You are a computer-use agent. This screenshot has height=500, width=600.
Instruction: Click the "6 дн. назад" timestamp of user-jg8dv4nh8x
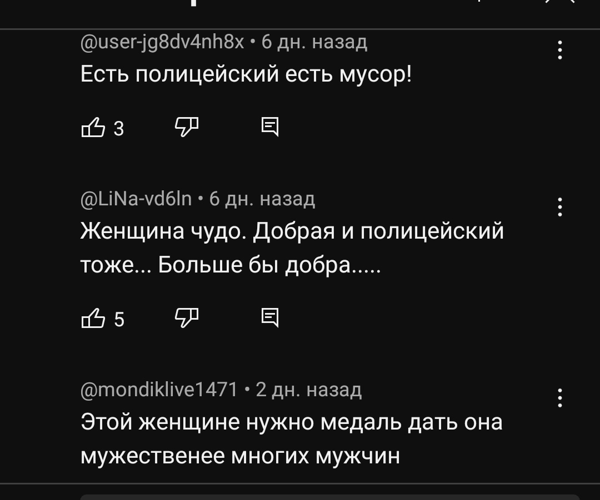(314, 42)
